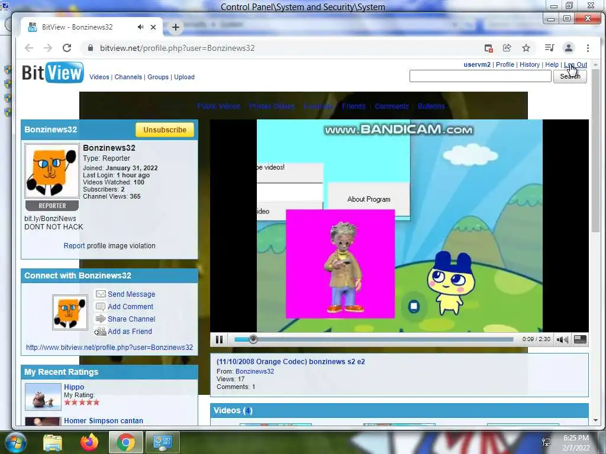This screenshot has height=454, width=606.
Task: Switch to the Friends profile tab
Action: point(354,106)
